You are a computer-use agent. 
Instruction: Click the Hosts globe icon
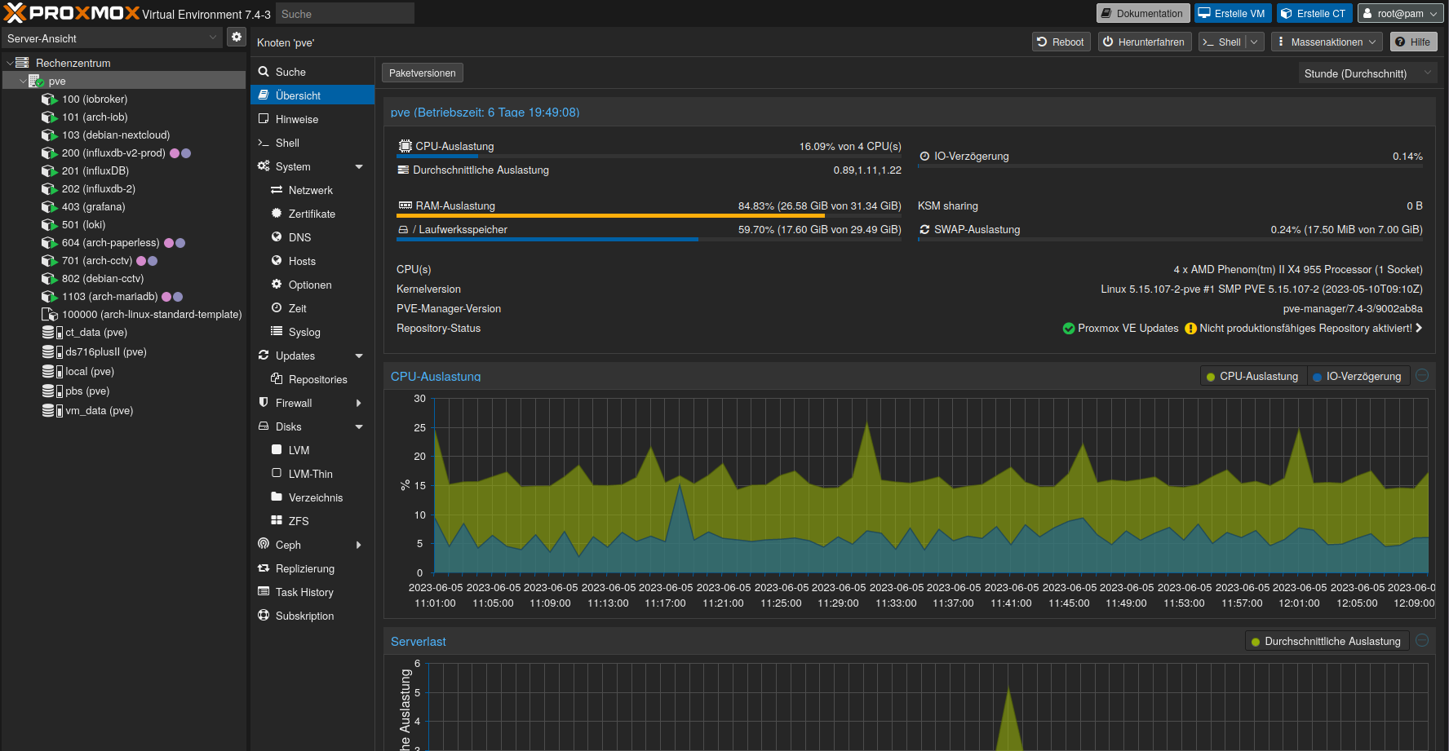click(x=277, y=261)
